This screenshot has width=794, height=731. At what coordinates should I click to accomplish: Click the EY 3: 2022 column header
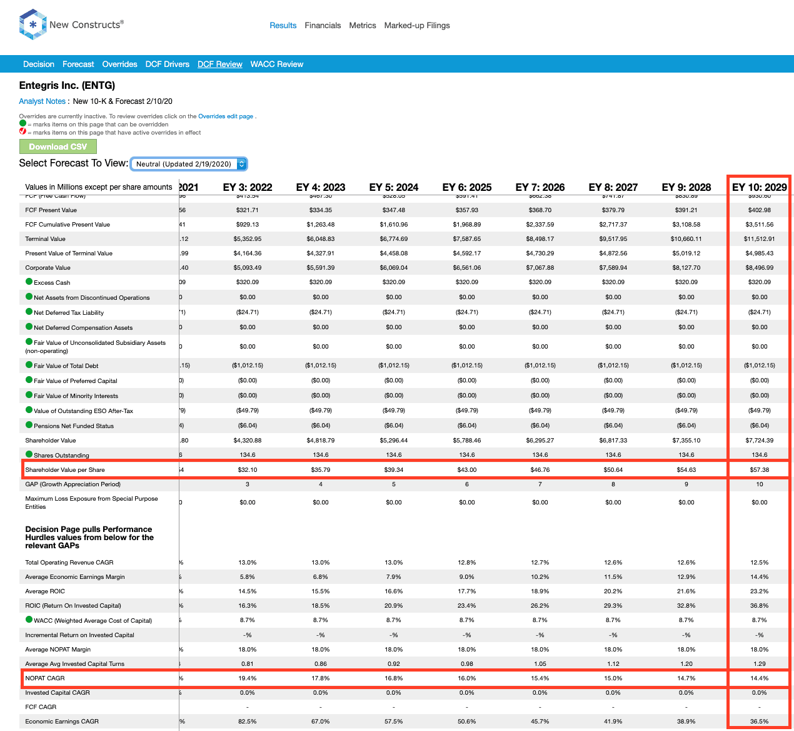pyautogui.click(x=248, y=187)
